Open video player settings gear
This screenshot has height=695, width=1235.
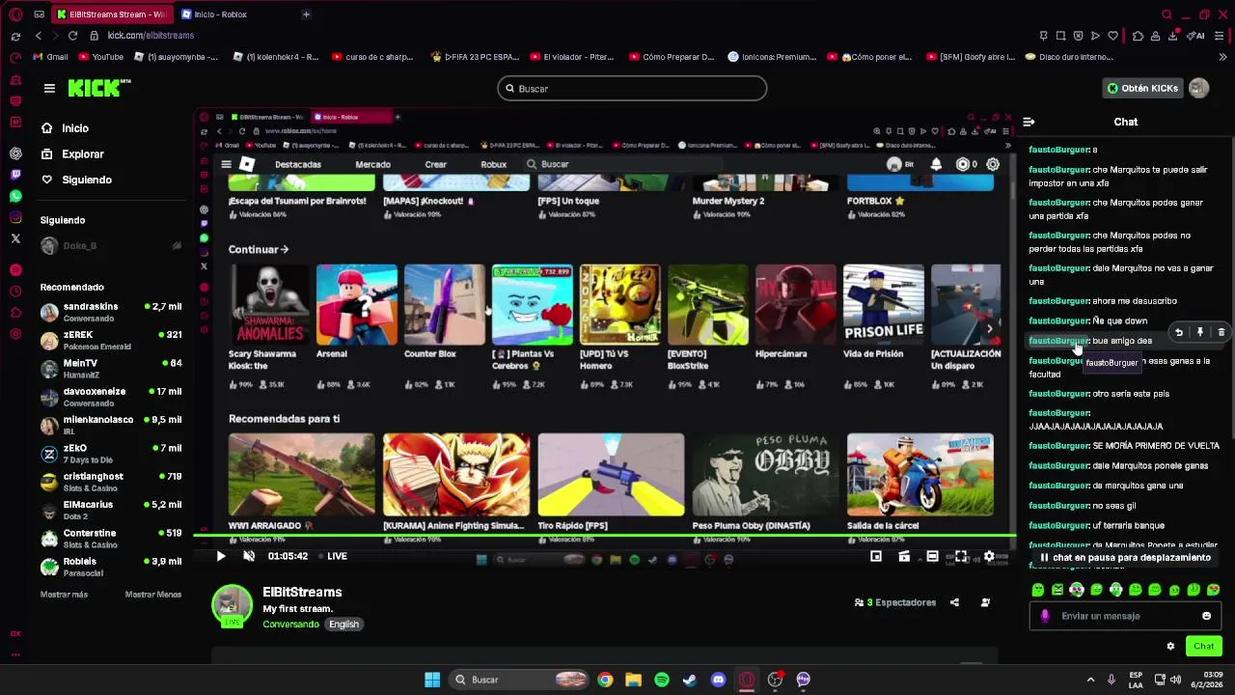point(989,557)
